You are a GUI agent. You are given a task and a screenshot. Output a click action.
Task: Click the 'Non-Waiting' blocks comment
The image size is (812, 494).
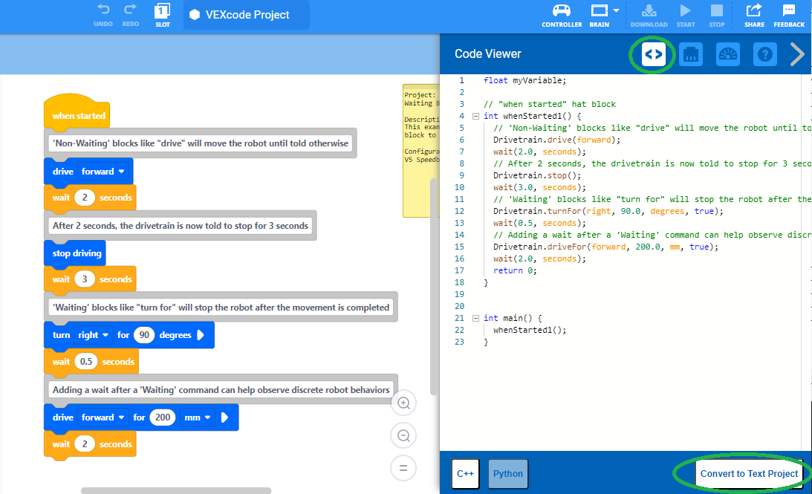click(x=201, y=143)
